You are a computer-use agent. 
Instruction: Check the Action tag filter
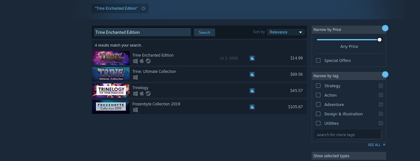tap(318, 95)
